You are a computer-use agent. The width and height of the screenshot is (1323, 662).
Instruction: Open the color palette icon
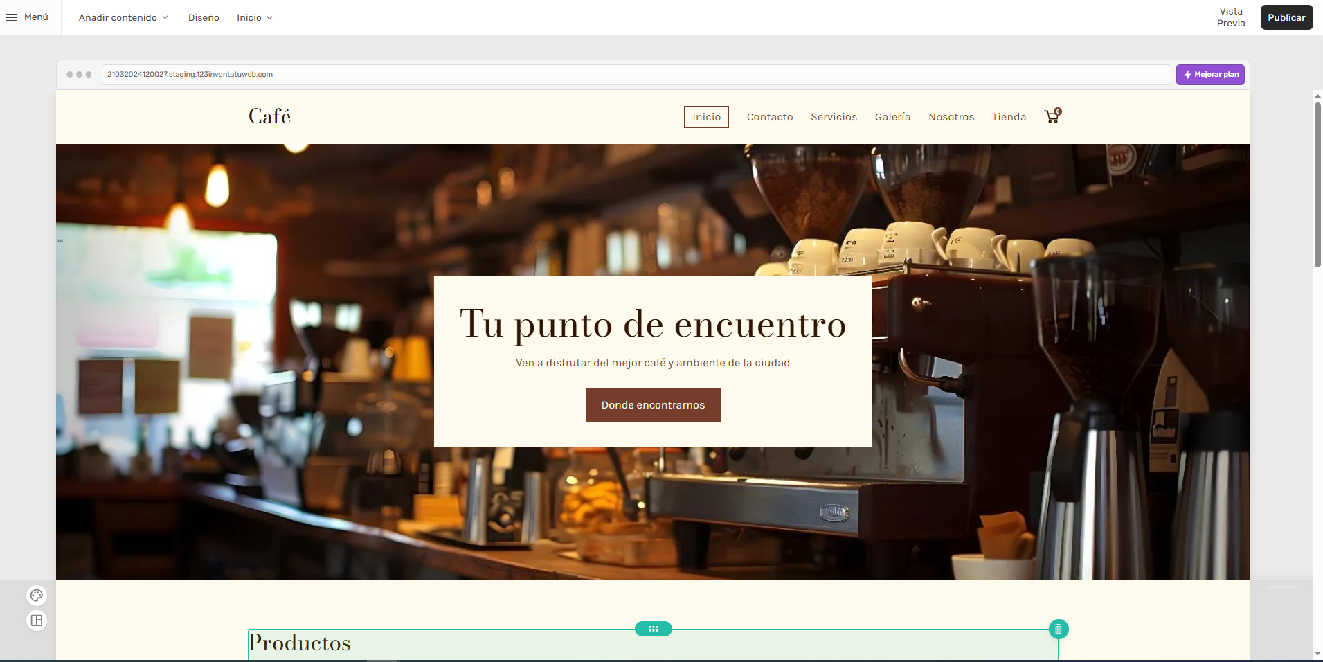click(37, 596)
